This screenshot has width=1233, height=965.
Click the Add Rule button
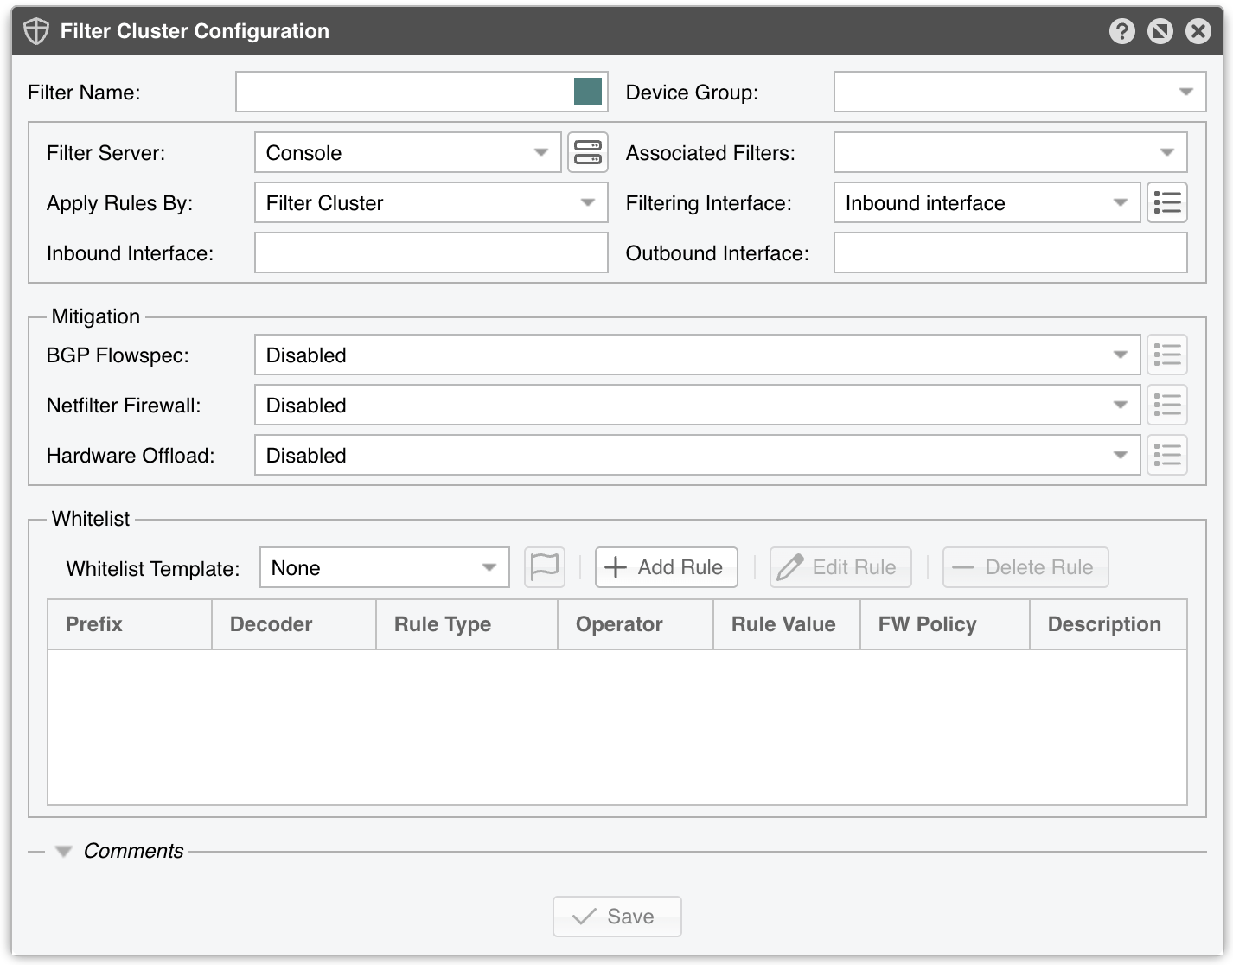[x=666, y=567]
